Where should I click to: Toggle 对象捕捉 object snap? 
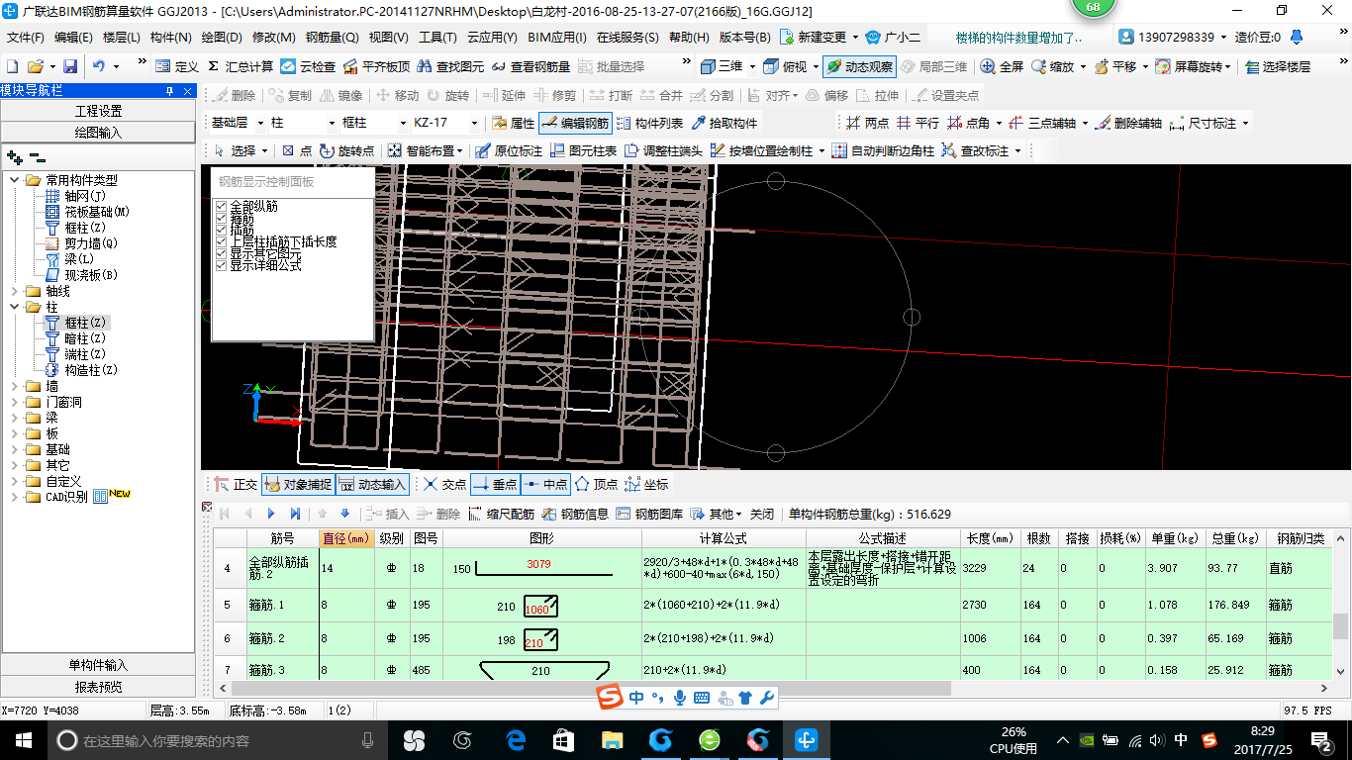[297, 485]
